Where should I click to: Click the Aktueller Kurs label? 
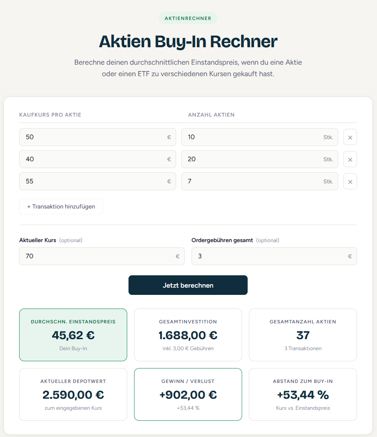[37, 240]
